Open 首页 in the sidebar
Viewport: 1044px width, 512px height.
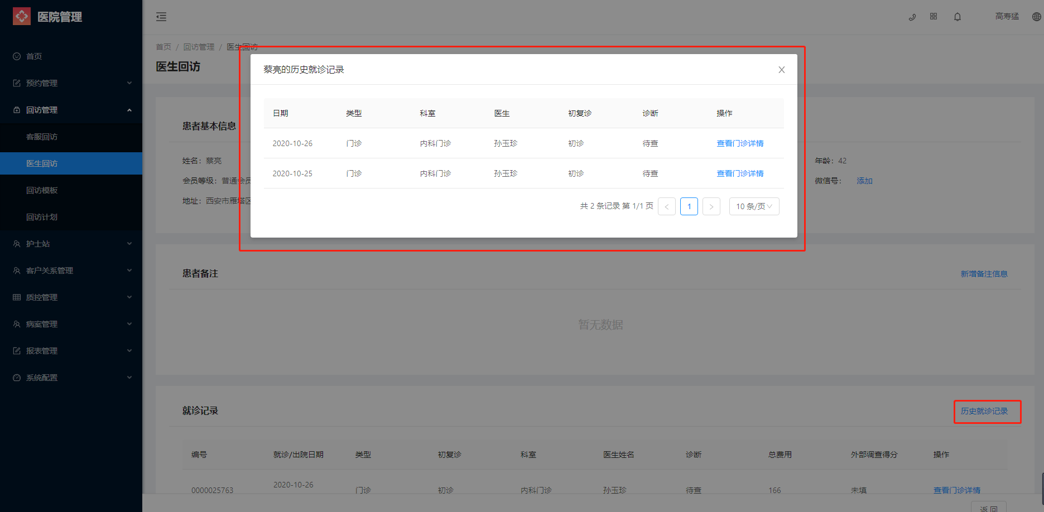click(71, 56)
